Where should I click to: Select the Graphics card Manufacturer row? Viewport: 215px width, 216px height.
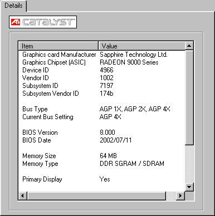[x=102, y=55]
